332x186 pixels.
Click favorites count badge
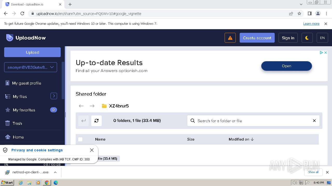pyautogui.click(x=53, y=110)
